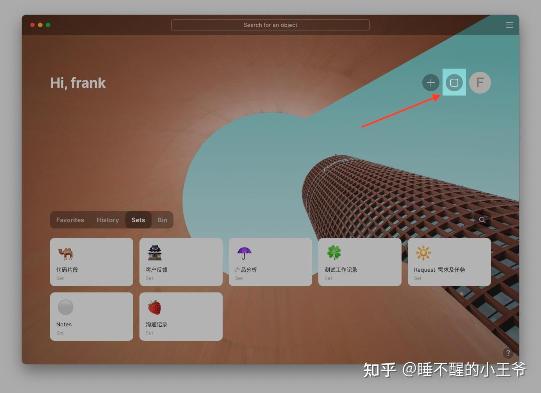Click the grid icon highlighted by the arrow
The image size is (541, 393).
454,83
